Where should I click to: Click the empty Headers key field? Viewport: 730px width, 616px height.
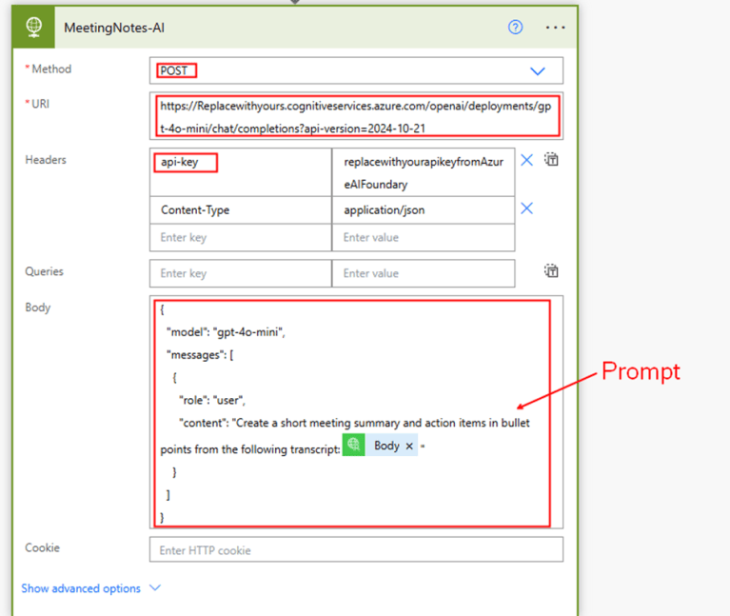pyautogui.click(x=241, y=237)
